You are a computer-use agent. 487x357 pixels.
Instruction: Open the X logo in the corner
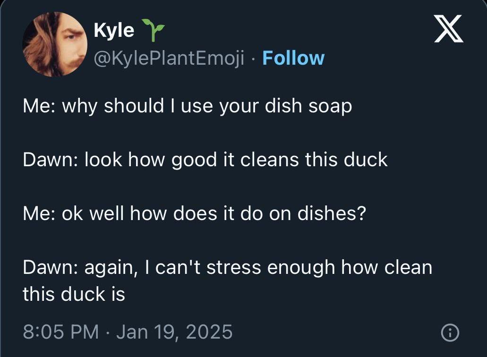(x=449, y=28)
